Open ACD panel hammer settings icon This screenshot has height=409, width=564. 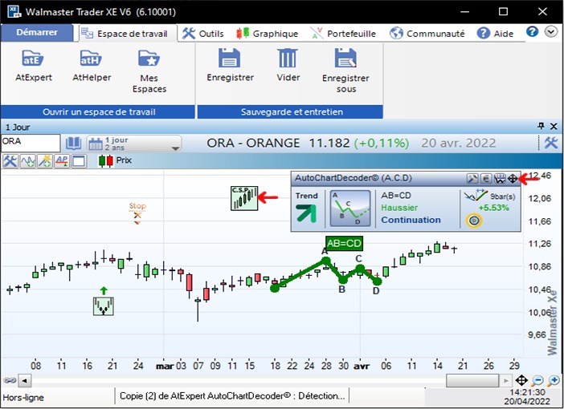[x=472, y=178]
